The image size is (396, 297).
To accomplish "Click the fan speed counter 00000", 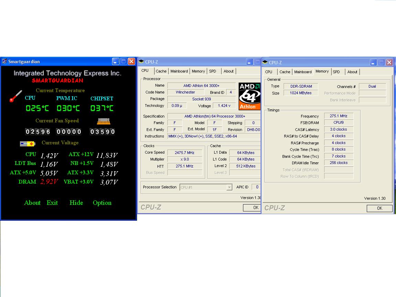I will click(x=69, y=132).
